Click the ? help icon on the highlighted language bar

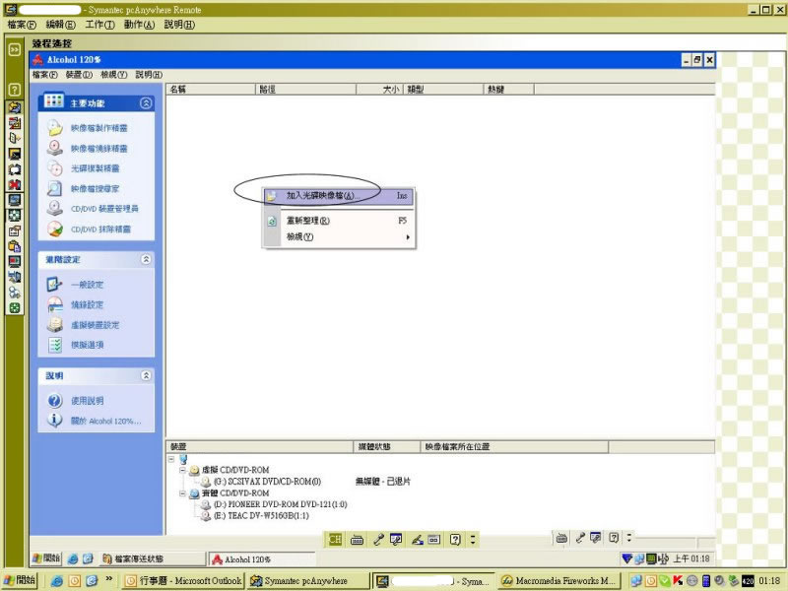[455, 540]
